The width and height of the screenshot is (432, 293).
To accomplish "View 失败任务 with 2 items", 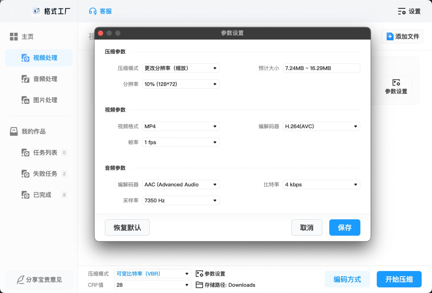I will (43, 174).
